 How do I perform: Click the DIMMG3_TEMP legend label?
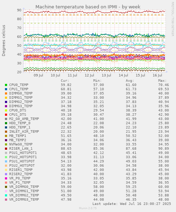pos(21,106)
